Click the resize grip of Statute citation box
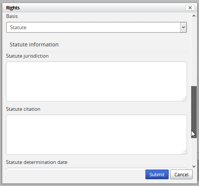The height and width of the screenshot is (186, 199). (184, 152)
